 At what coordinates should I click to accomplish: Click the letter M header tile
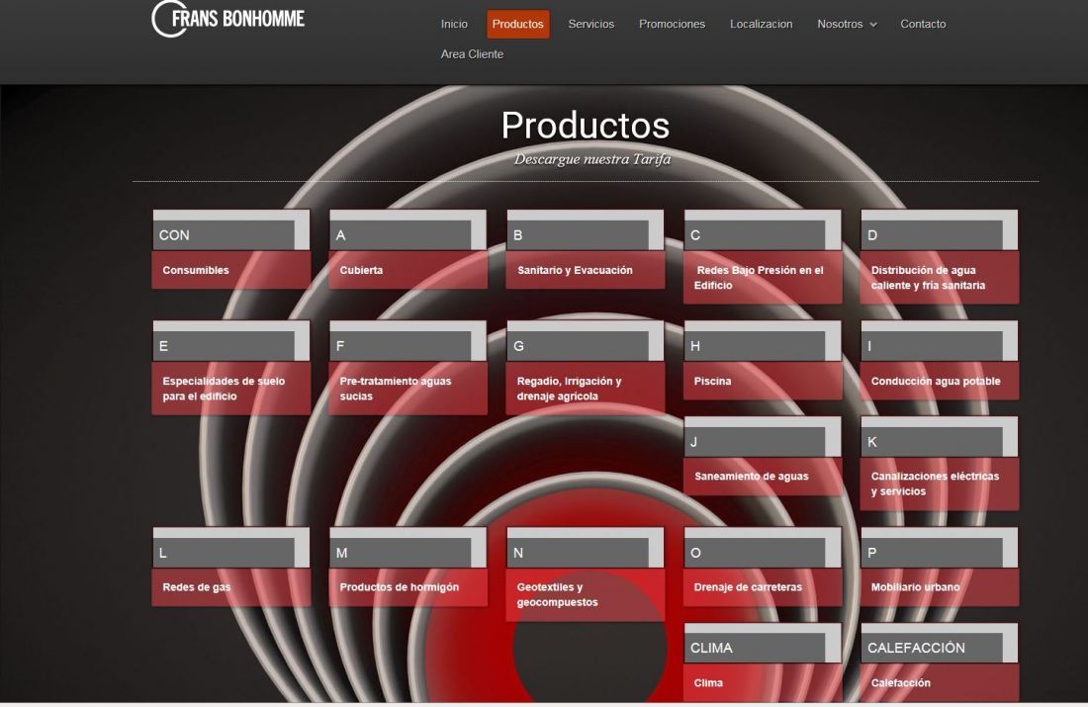[408, 548]
